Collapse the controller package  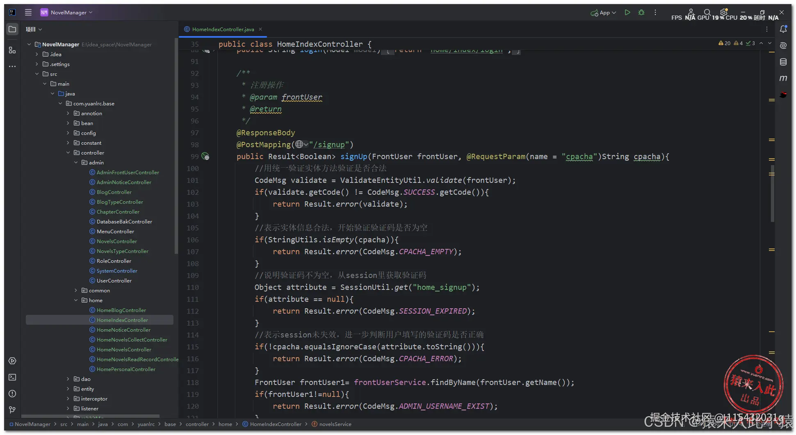(68, 153)
